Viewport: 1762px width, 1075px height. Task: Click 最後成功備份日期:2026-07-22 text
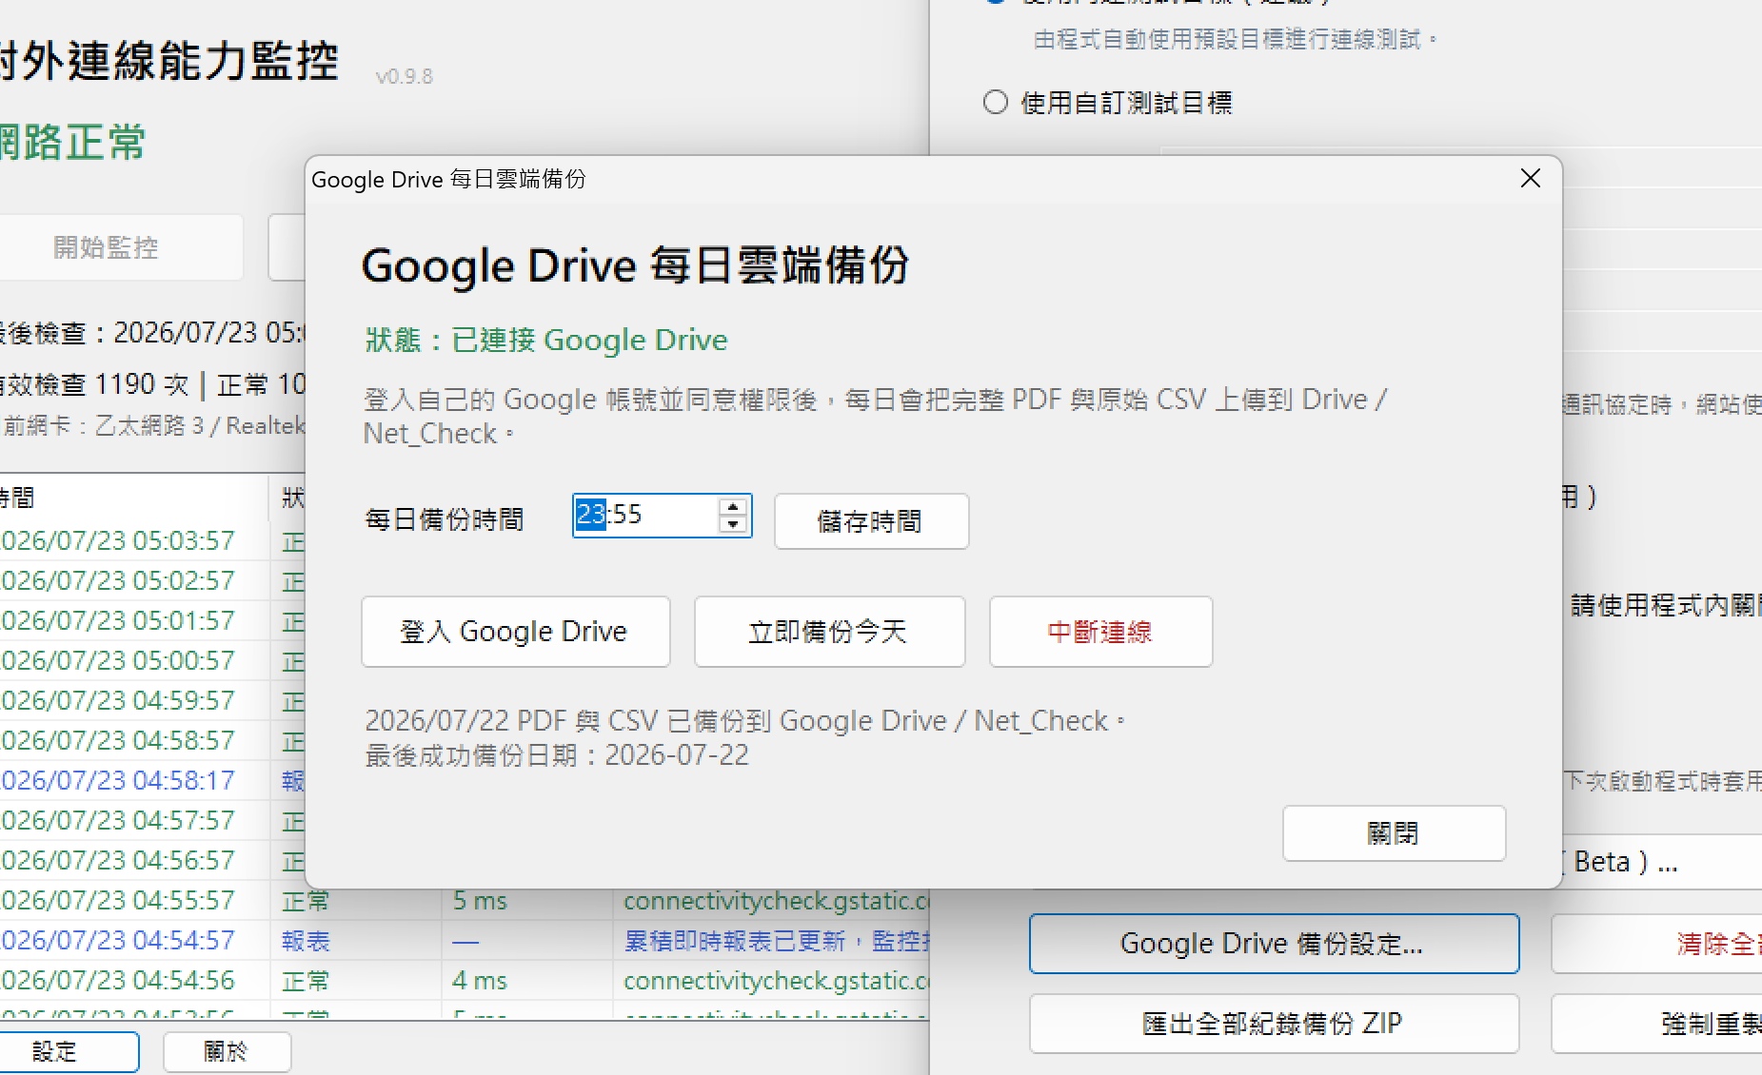click(557, 755)
